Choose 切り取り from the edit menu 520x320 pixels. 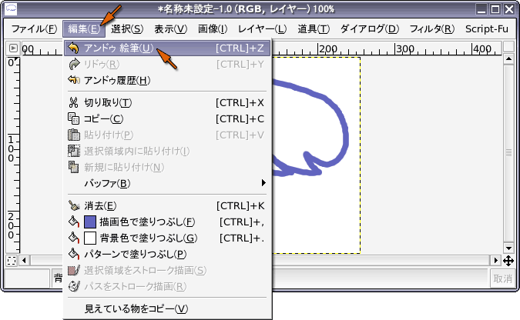coord(167,102)
